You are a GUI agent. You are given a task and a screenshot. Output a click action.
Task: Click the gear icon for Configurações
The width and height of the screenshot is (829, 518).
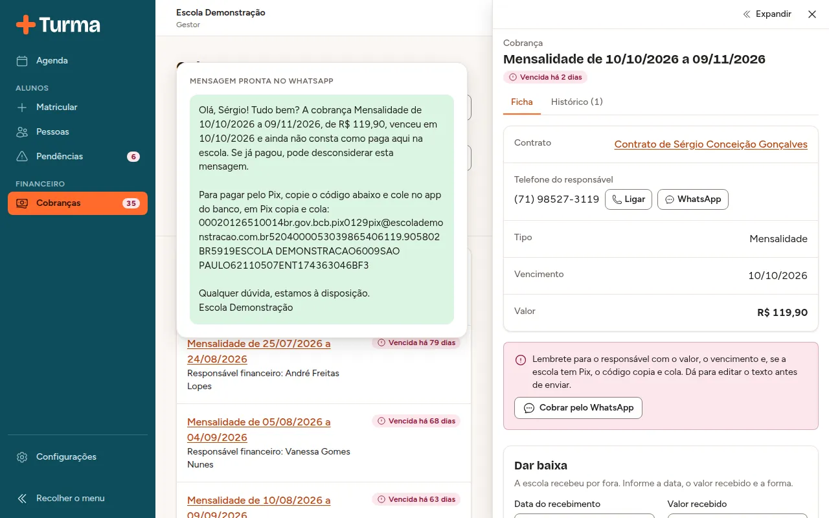coord(22,457)
